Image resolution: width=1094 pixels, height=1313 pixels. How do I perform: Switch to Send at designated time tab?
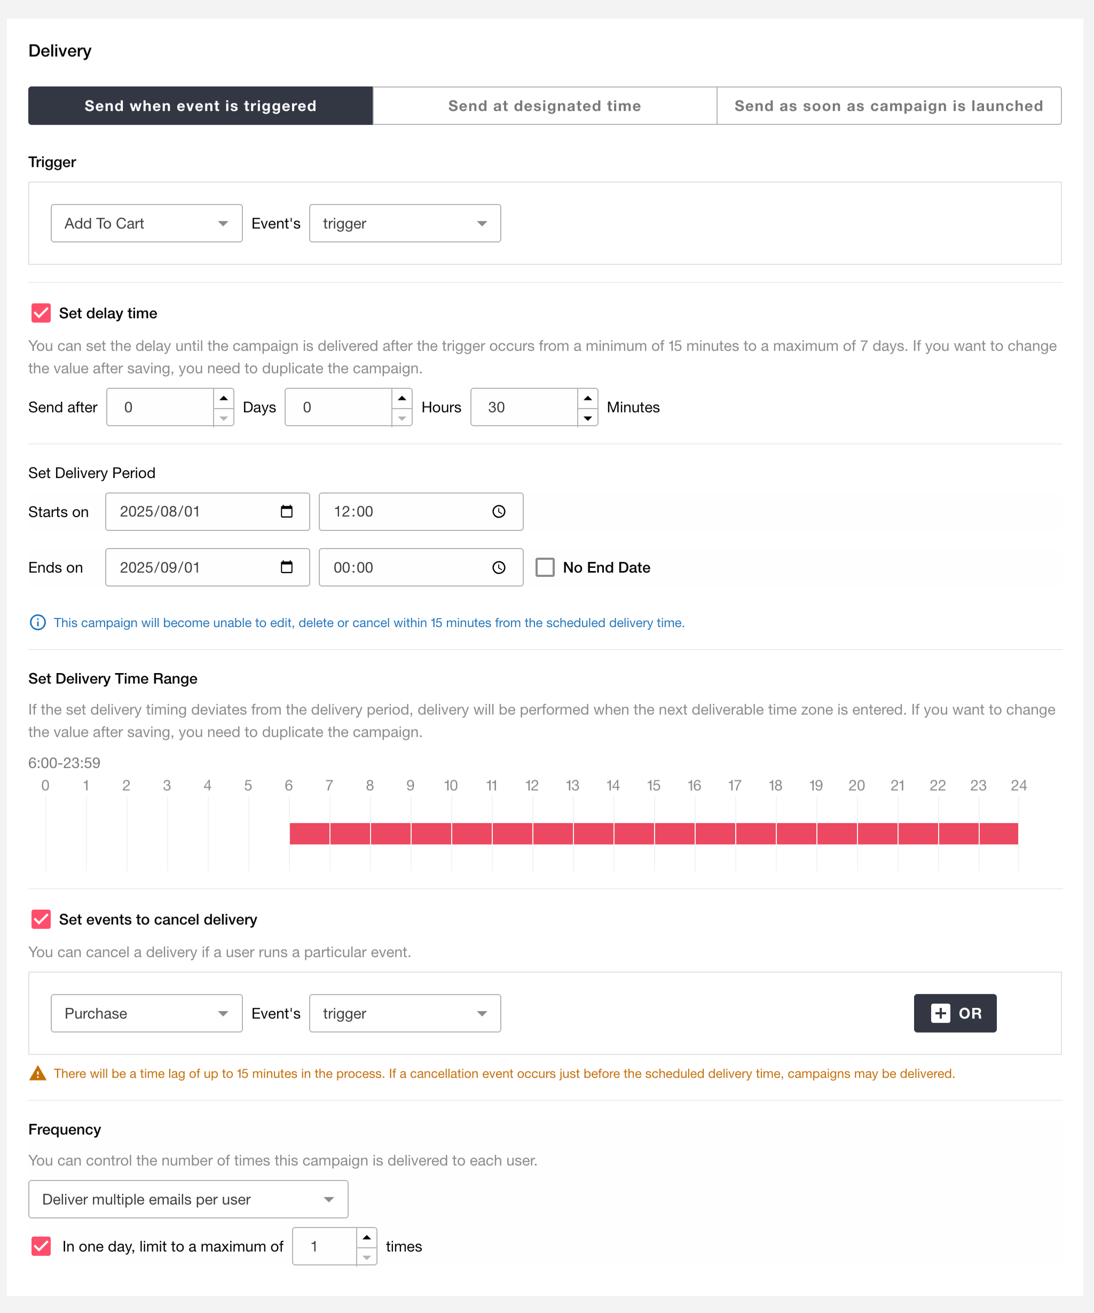[544, 106]
